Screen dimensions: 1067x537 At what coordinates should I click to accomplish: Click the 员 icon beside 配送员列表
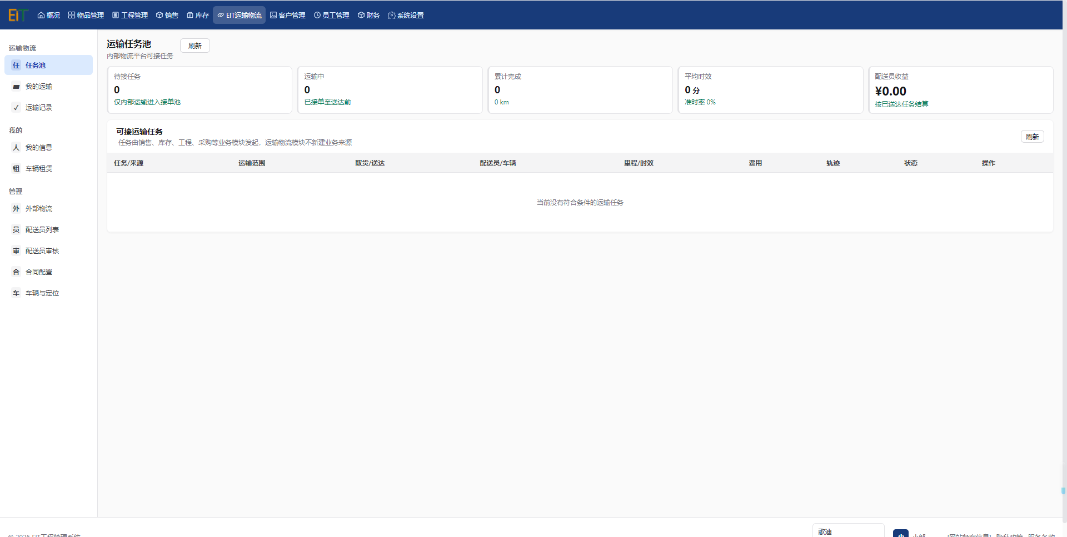pos(16,229)
